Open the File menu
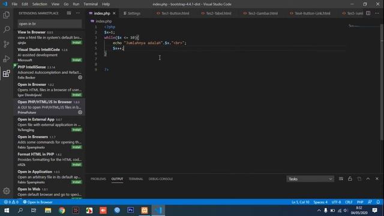The height and width of the screenshot is (216, 384). pos(14,4)
